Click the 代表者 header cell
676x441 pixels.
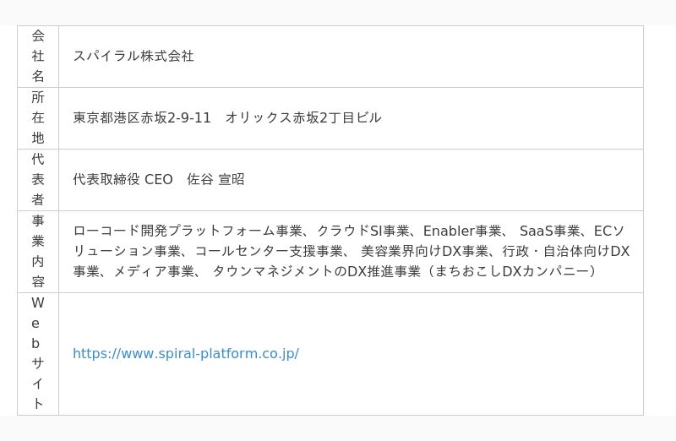pos(38,180)
